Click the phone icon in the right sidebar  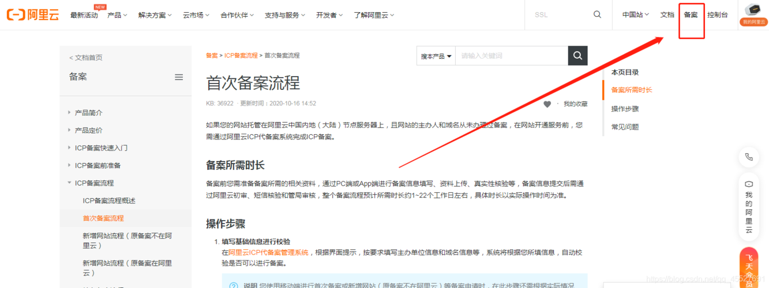click(x=749, y=157)
